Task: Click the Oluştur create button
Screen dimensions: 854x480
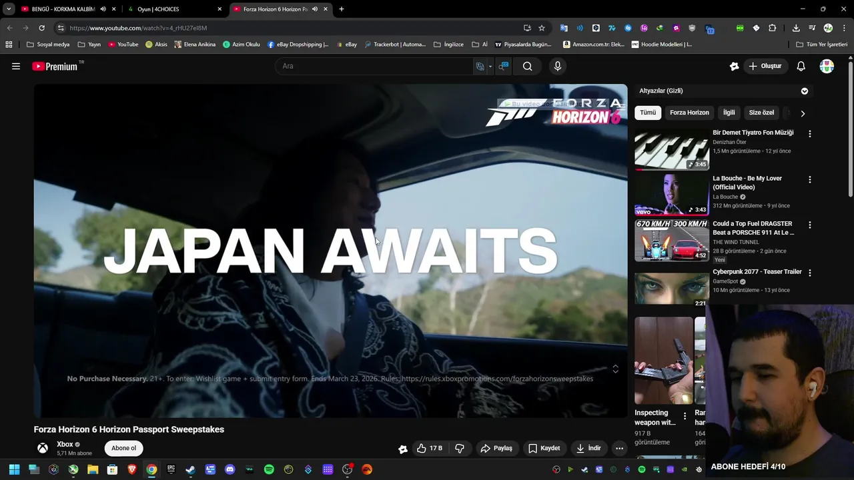Action: (765, 66)
